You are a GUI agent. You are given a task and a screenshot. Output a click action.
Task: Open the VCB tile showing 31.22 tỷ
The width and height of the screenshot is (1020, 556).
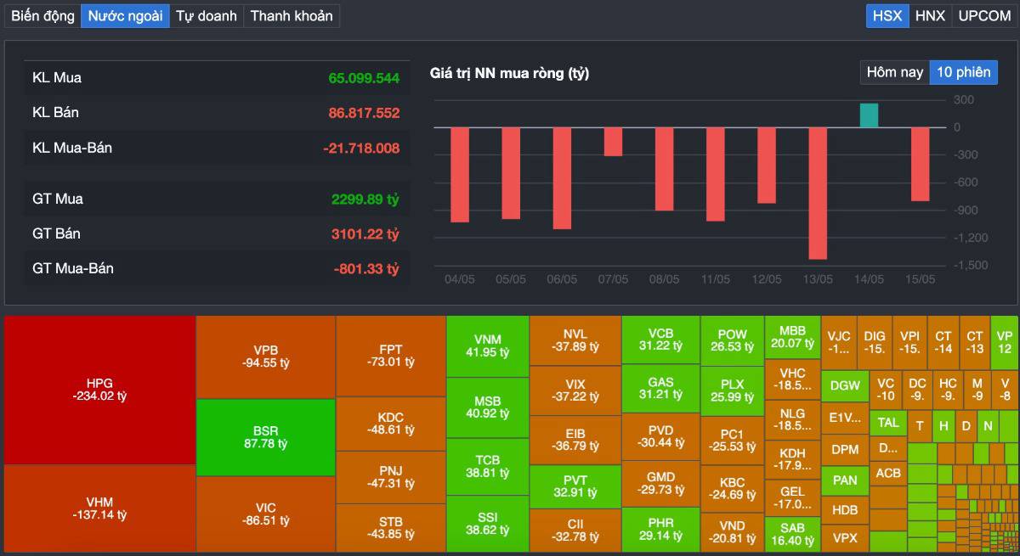660,340
